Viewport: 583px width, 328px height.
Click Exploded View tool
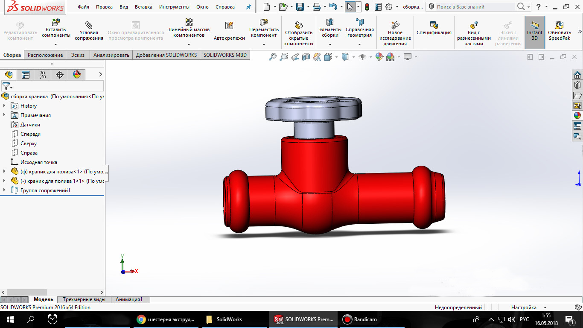[474, 34]
